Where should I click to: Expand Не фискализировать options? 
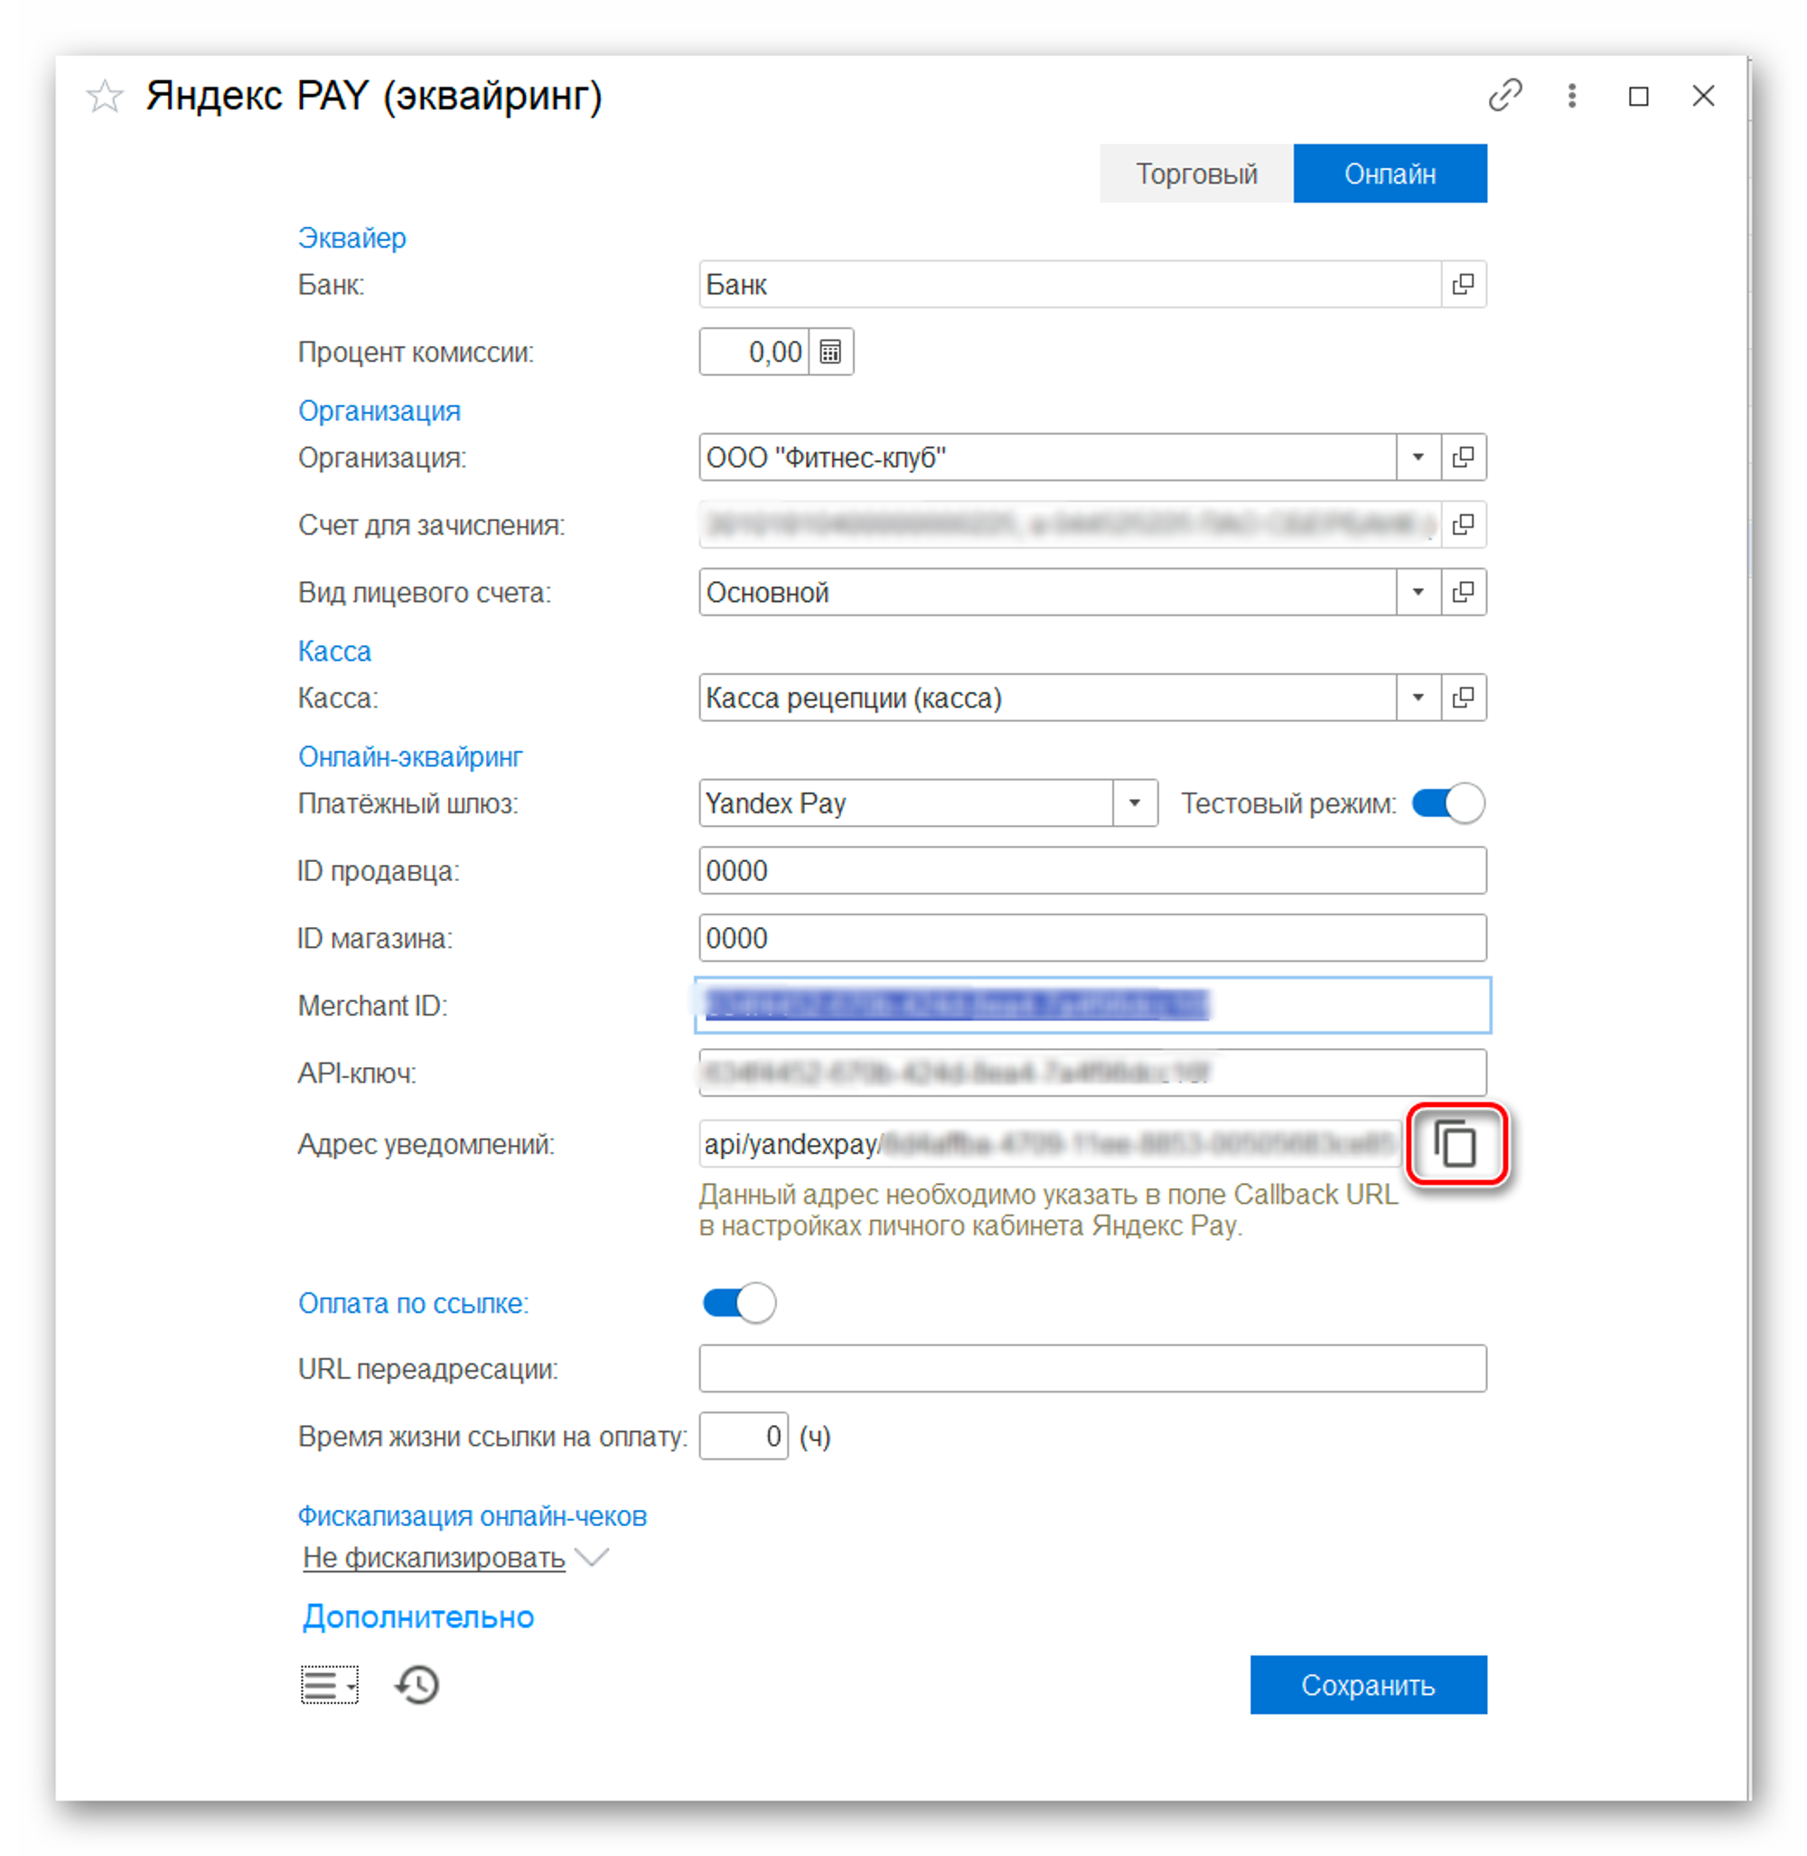454,1557
